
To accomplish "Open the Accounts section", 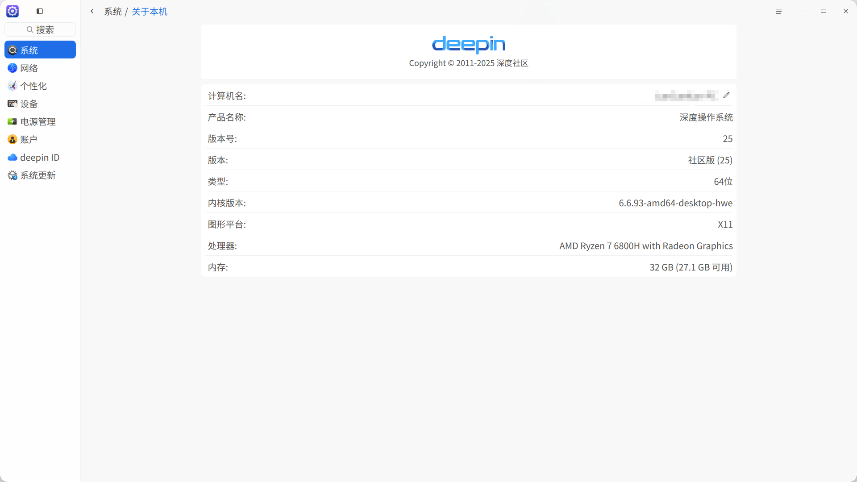I will pyautogui.click(x=29, y=139).
